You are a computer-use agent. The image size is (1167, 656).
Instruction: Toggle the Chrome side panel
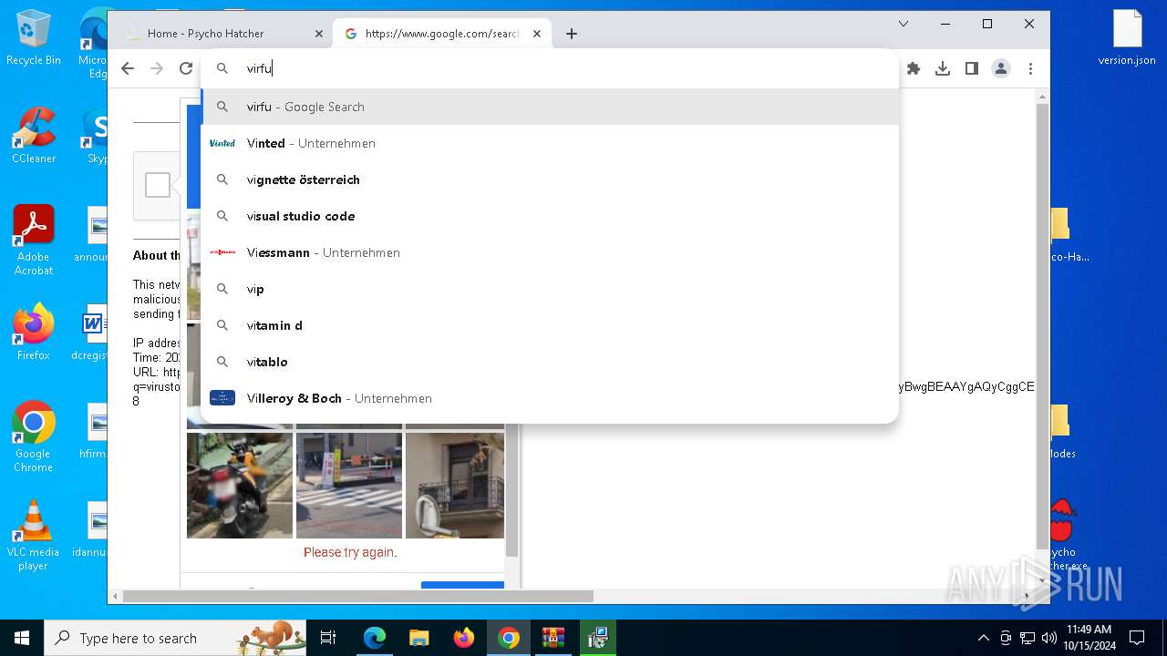pos(972,68)
